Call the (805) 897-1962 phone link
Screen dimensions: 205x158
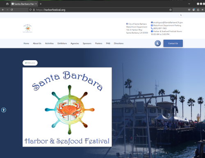click(x=160, y=28)
